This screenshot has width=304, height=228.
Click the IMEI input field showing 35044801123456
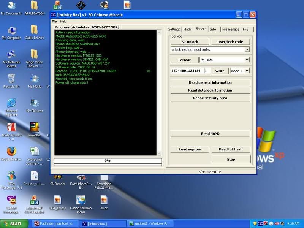(187, 71)
